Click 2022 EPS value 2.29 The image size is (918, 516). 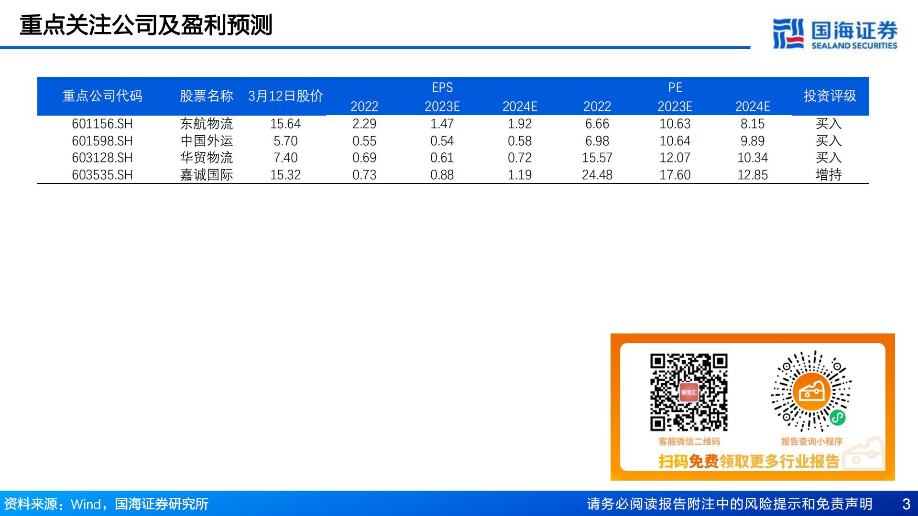point(364,124)
